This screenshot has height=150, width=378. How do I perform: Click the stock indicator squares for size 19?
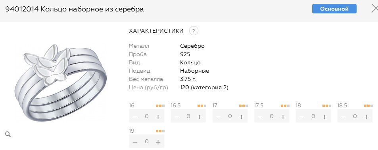click(160, 131)
